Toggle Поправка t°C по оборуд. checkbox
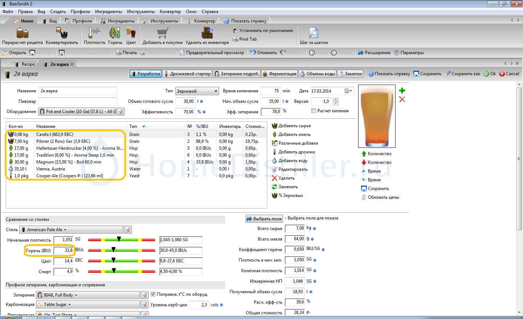523x319 pixels. (153, 294)
